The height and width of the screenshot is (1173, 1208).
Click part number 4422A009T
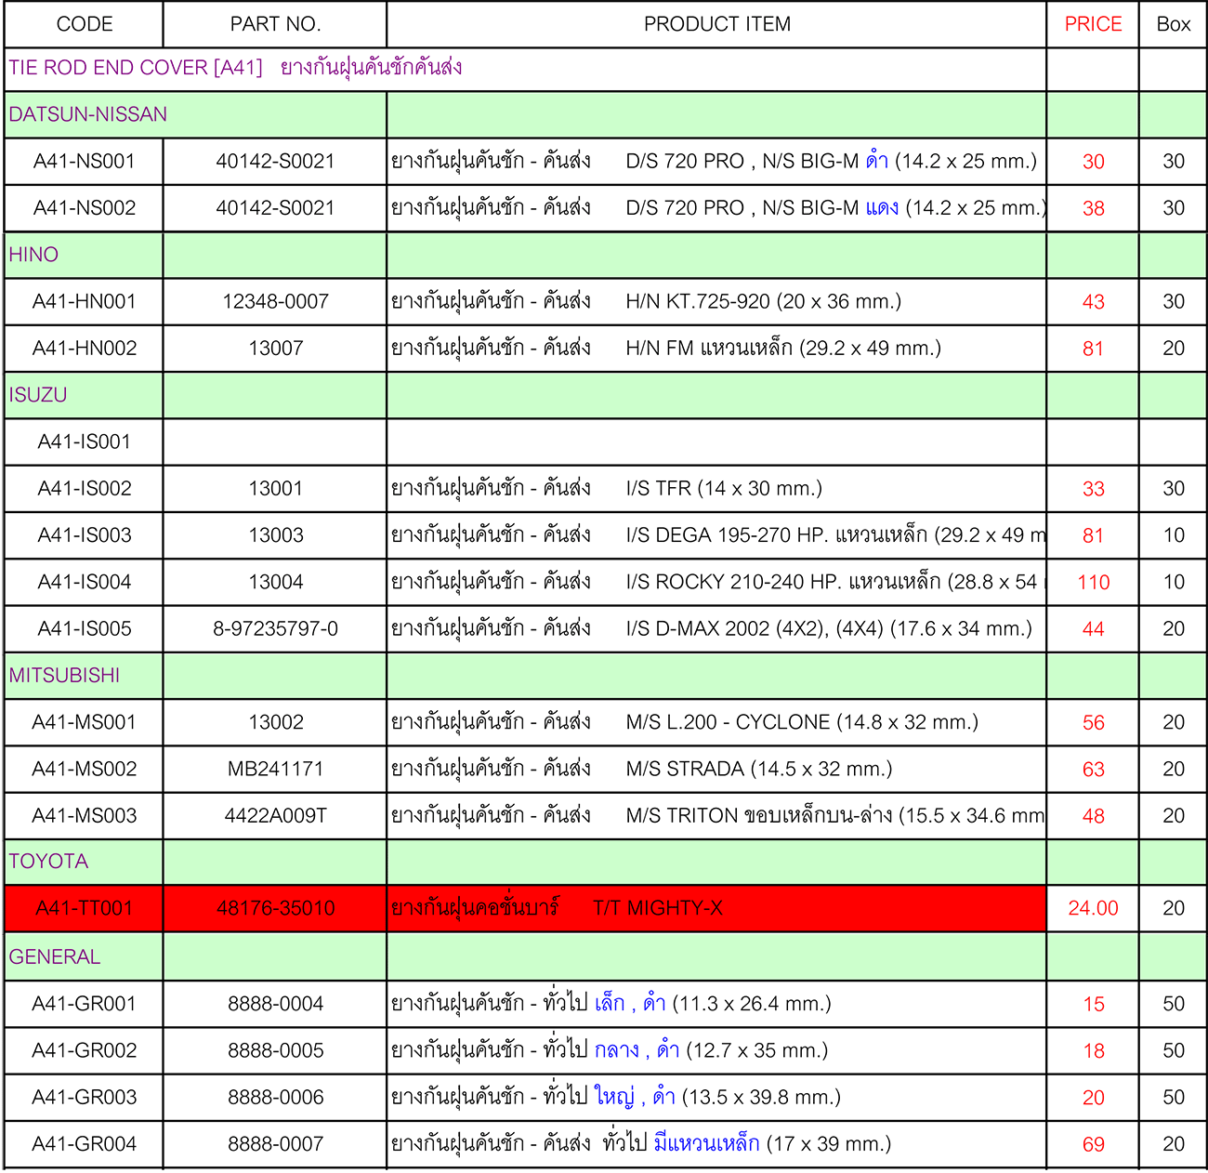276,815
